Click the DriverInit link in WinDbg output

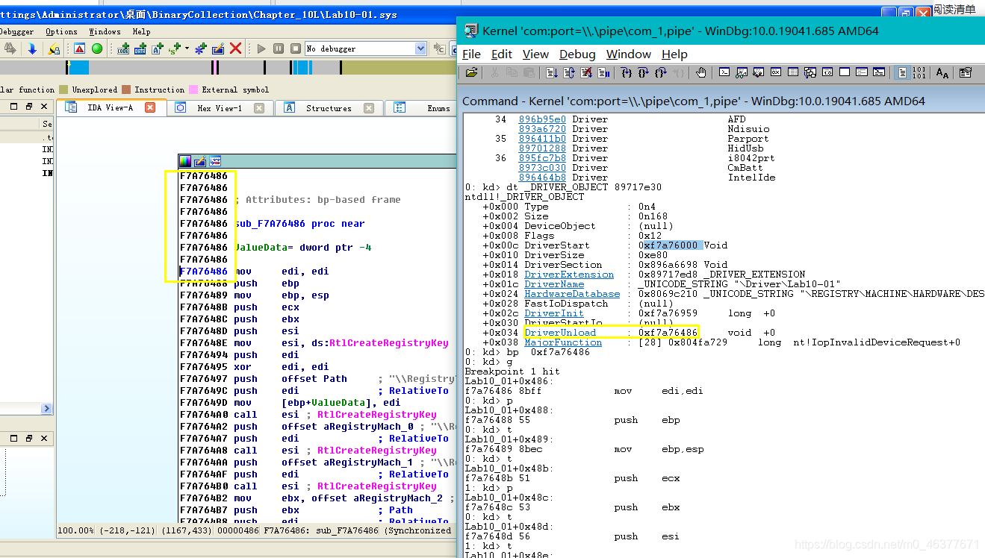(554, 313)
